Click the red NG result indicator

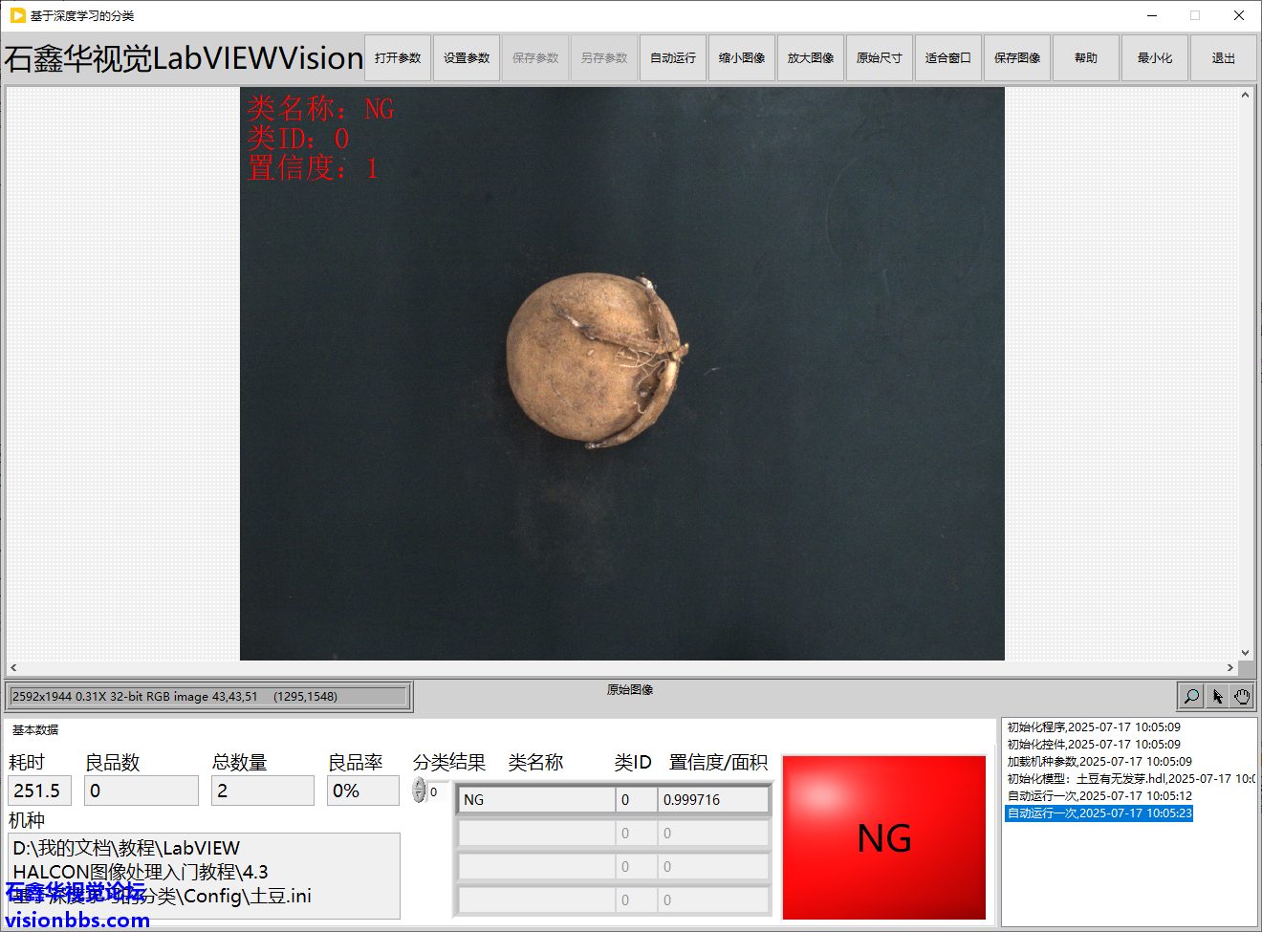pos(883,837)
